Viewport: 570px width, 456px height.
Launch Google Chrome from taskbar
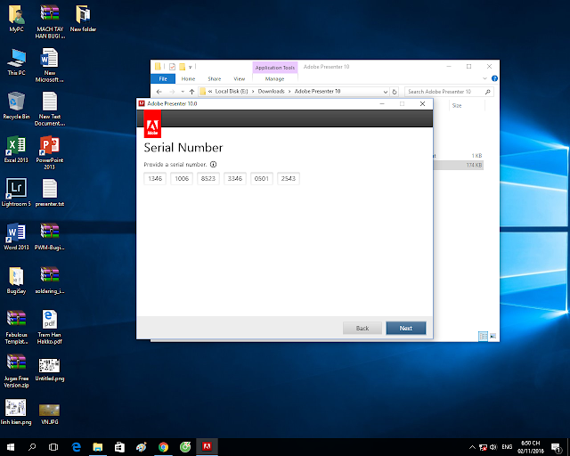coord(163,447)
